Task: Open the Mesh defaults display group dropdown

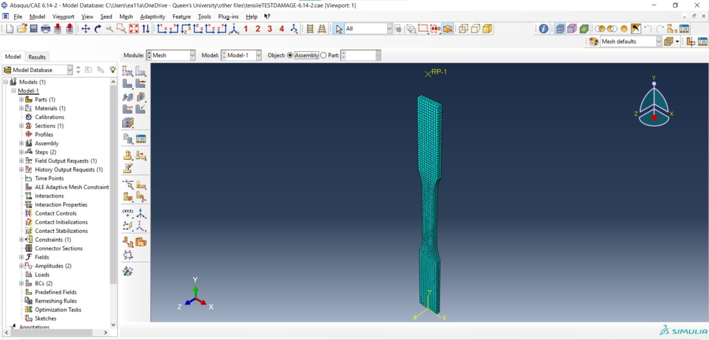Action: tap(659, 41)
